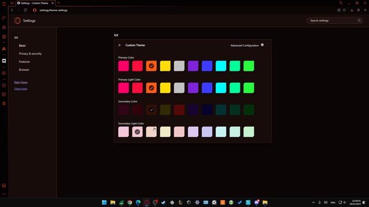
Task: Open tab search magnifier in title bar
Action: [x=341, y=3]
